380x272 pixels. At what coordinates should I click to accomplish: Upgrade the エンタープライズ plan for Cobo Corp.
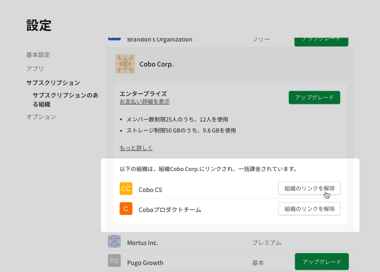[x=314, y=97]
